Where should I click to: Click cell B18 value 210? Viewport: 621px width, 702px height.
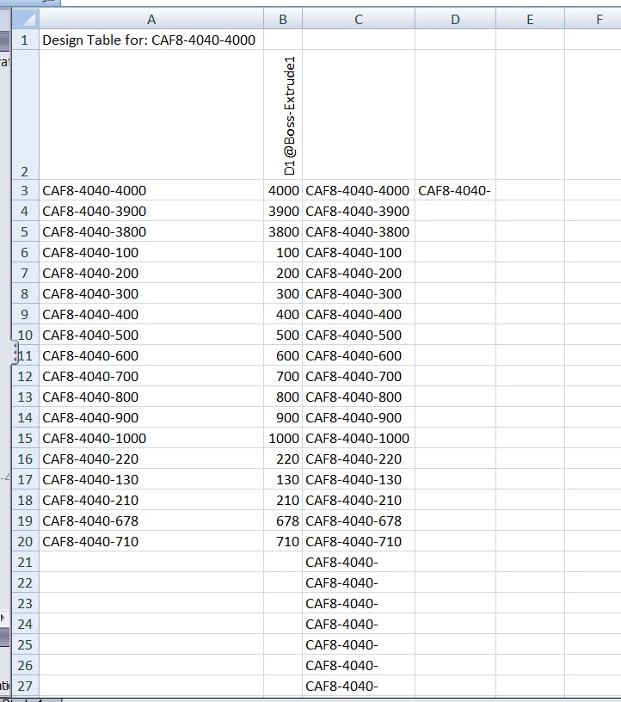coord(283,500)
